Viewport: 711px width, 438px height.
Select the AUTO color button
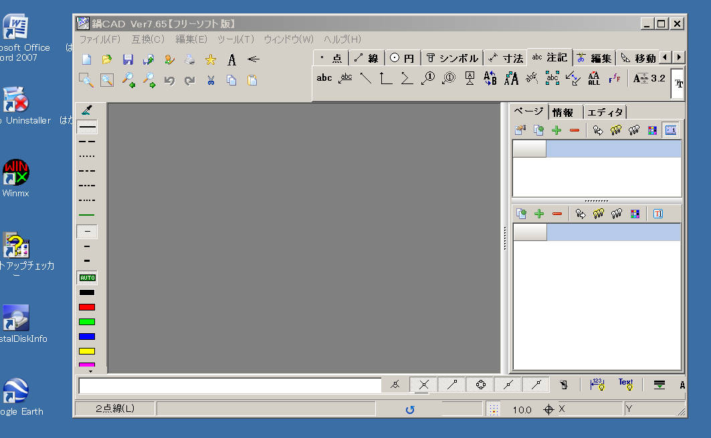[x=87, y=278]
